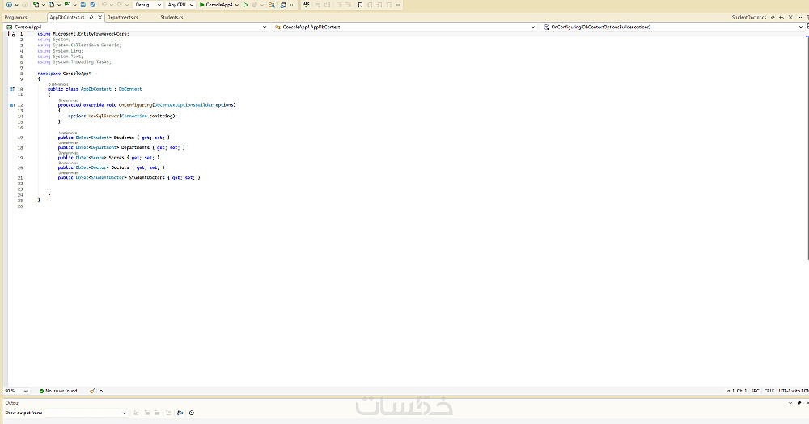The height and width of the screenshot is (424, 809).
Task: Pin the AppDbContext.cs tab
Action: click(x=91, y=17)
